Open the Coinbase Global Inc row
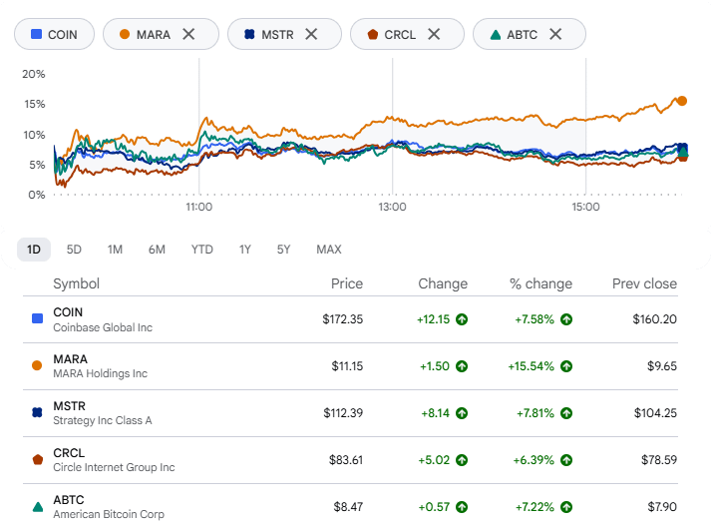Screen dimensions: 714x531 350,319
